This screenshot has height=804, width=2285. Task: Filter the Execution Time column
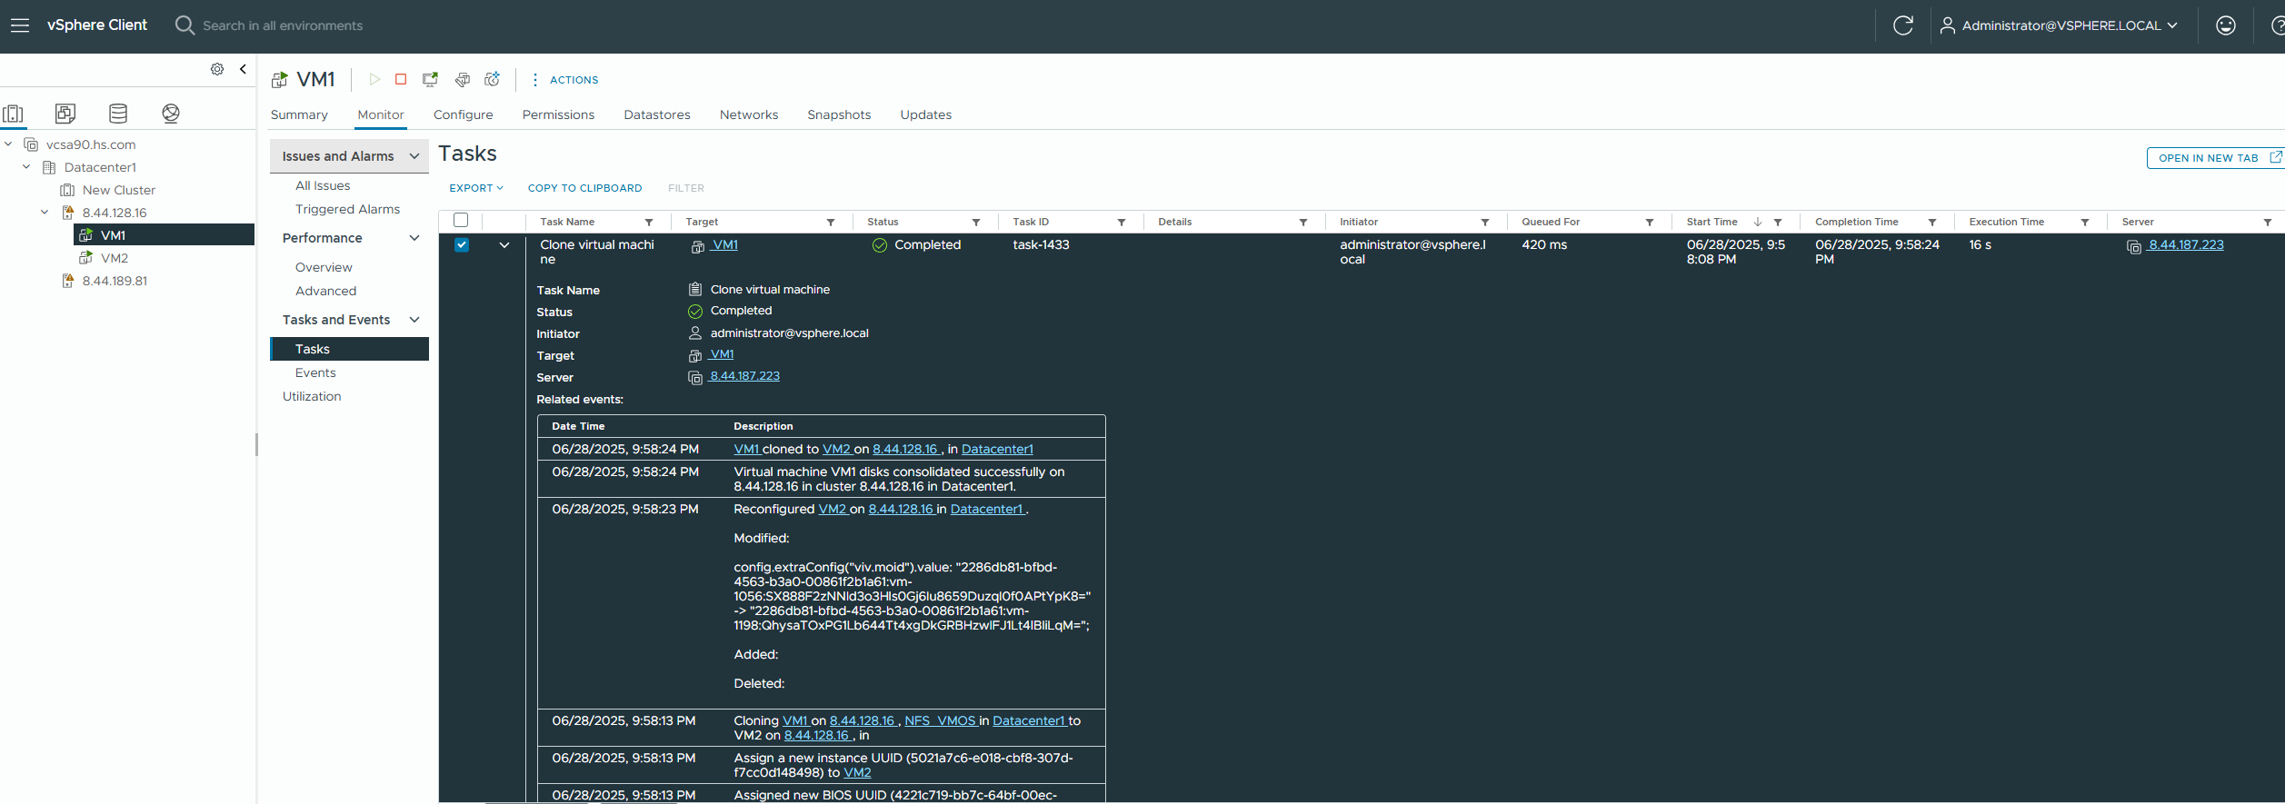[2085, 223]
